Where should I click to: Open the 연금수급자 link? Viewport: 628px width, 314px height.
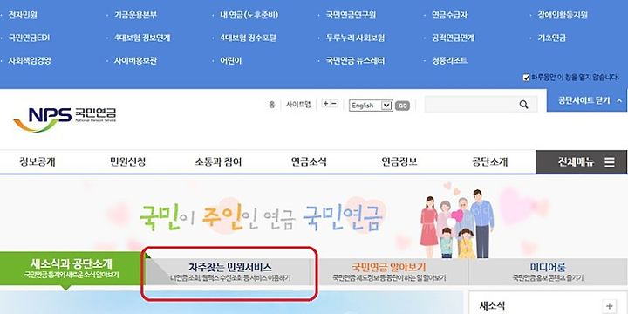click(x=449, y=16)
